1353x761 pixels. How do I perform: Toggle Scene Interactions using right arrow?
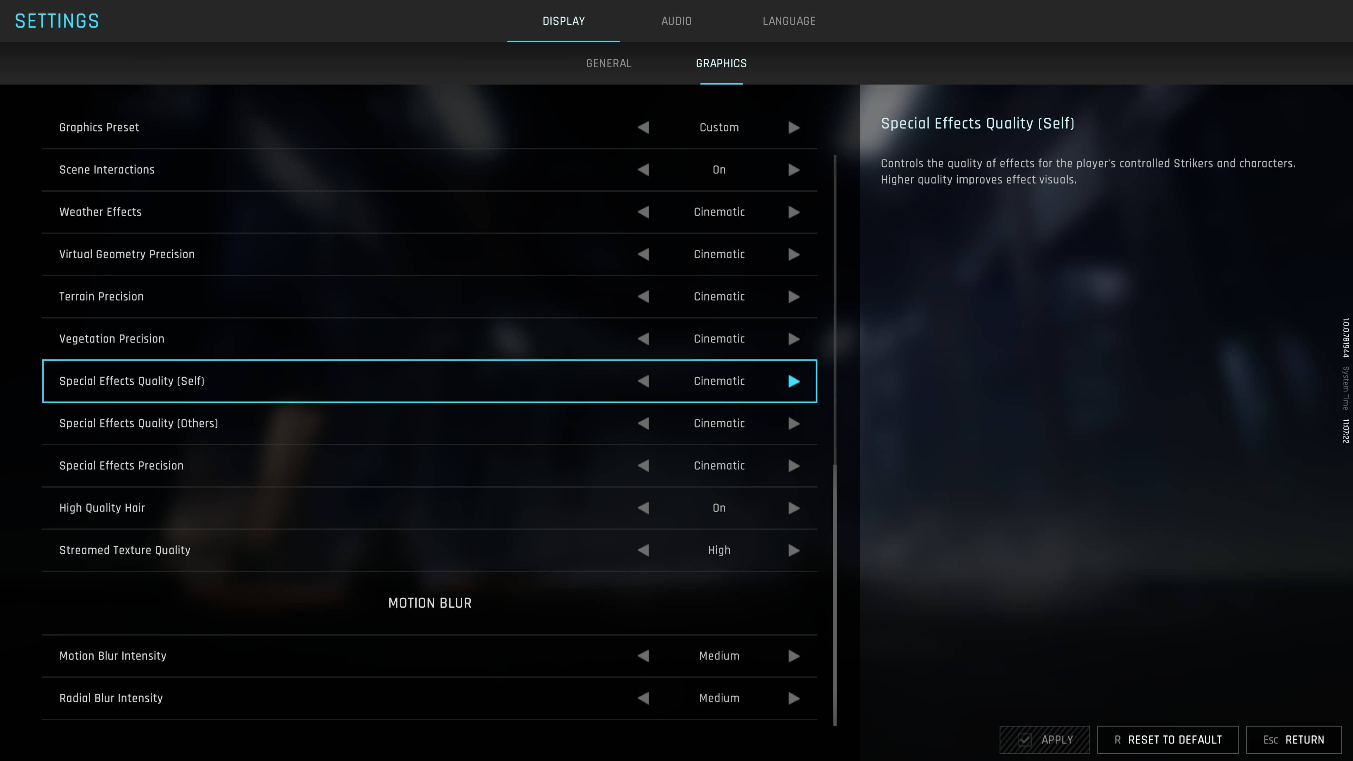point(793,169)
